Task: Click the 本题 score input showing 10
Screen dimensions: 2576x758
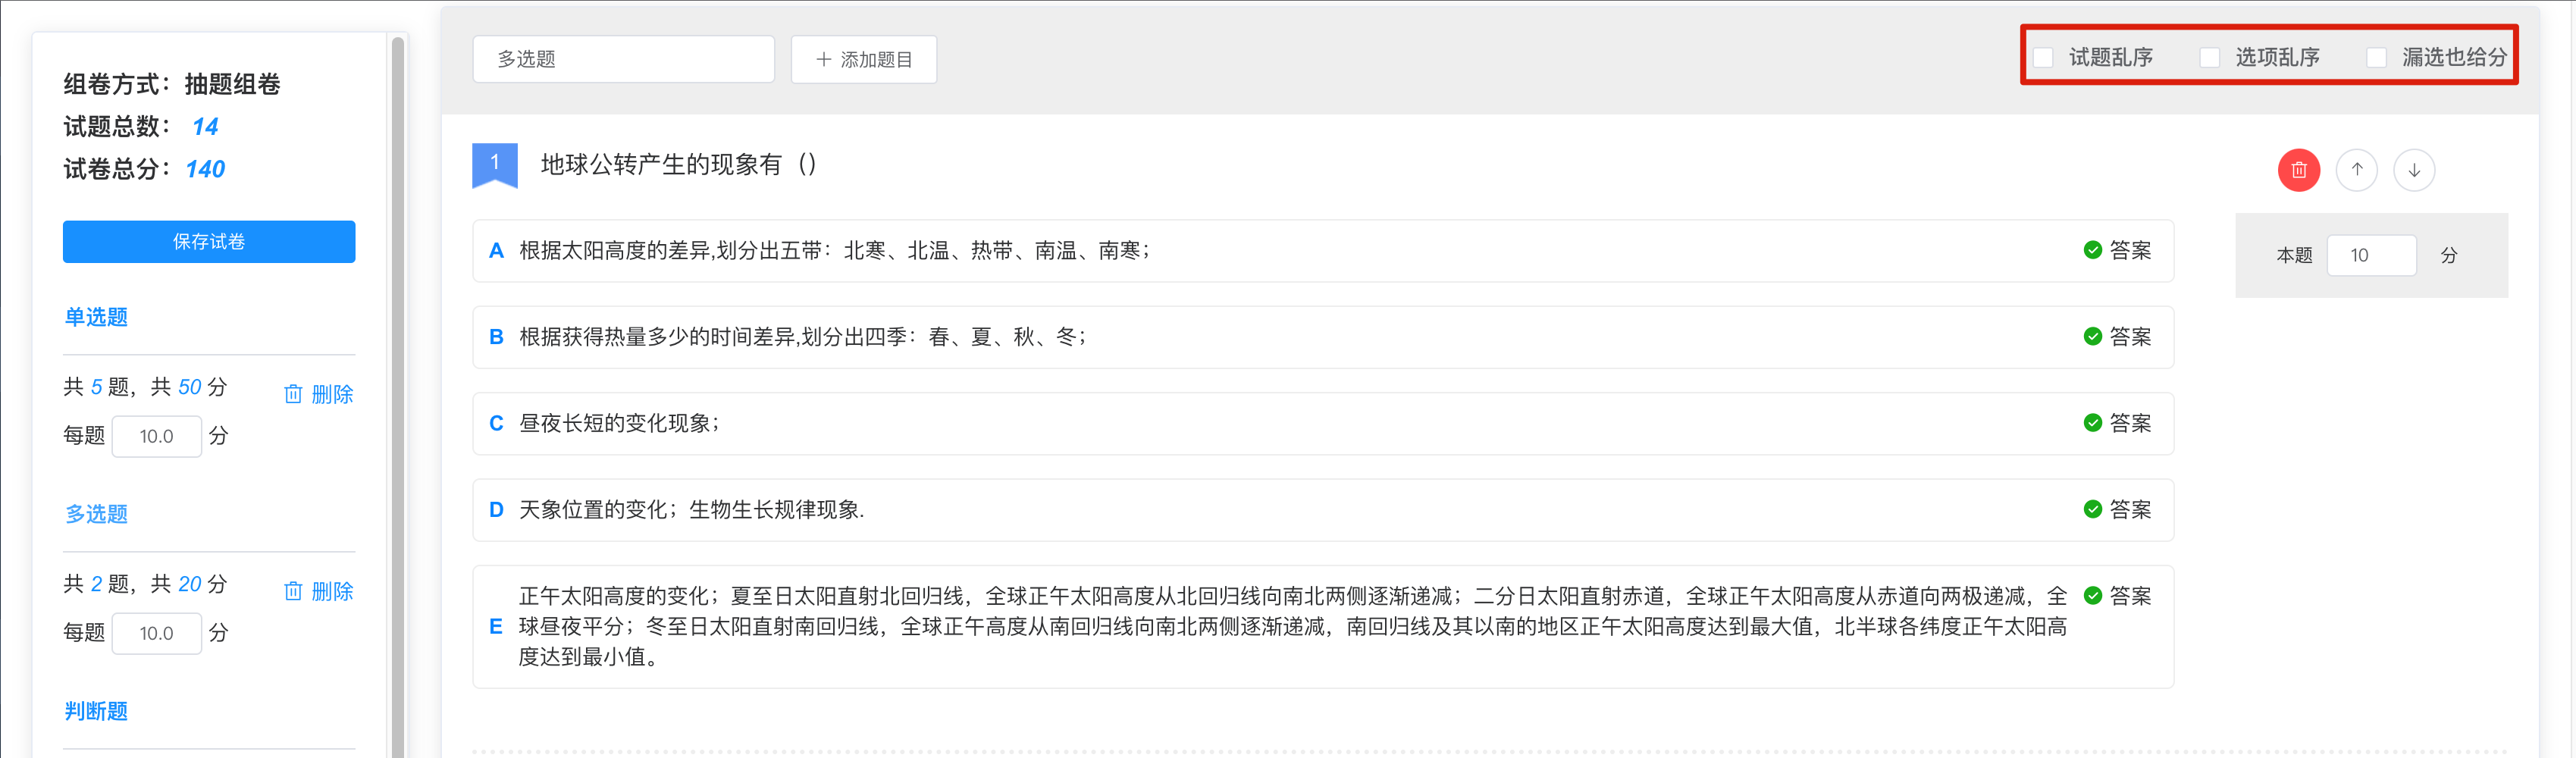Action: click(2371, 255)
